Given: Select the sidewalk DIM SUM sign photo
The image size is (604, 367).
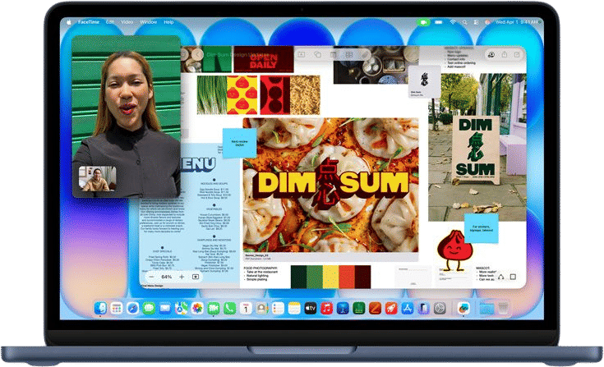Looking at the screenshot, I should [477, 147].
